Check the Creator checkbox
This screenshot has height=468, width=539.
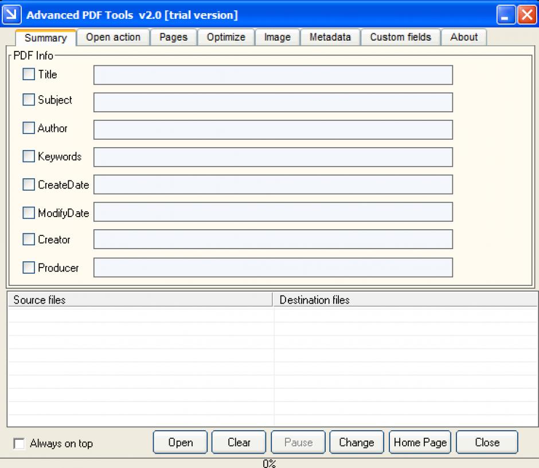click(29, 239)
